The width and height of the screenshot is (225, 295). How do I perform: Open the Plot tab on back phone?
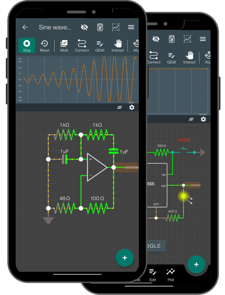pos(171,275)
